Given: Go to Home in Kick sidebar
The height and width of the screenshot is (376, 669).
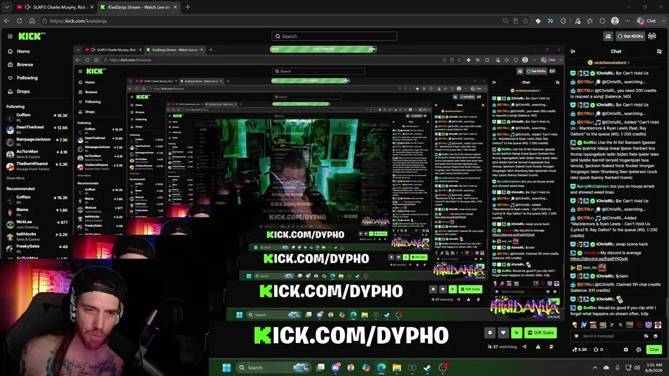Looking at the screenshot, I should pos(23,51).
